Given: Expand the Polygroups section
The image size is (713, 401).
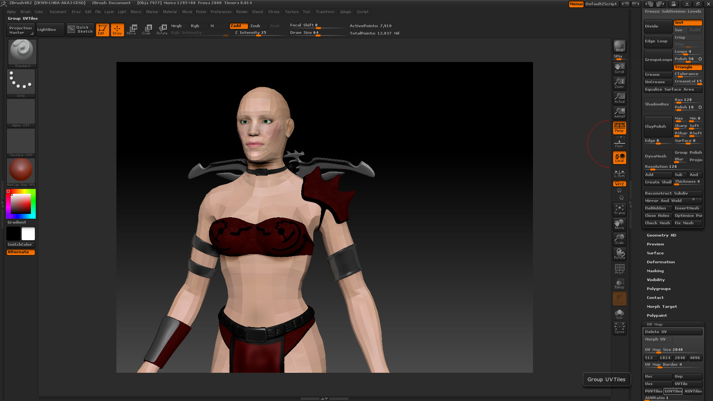Looking at the screenshot, I should click(x=658, y=289).
